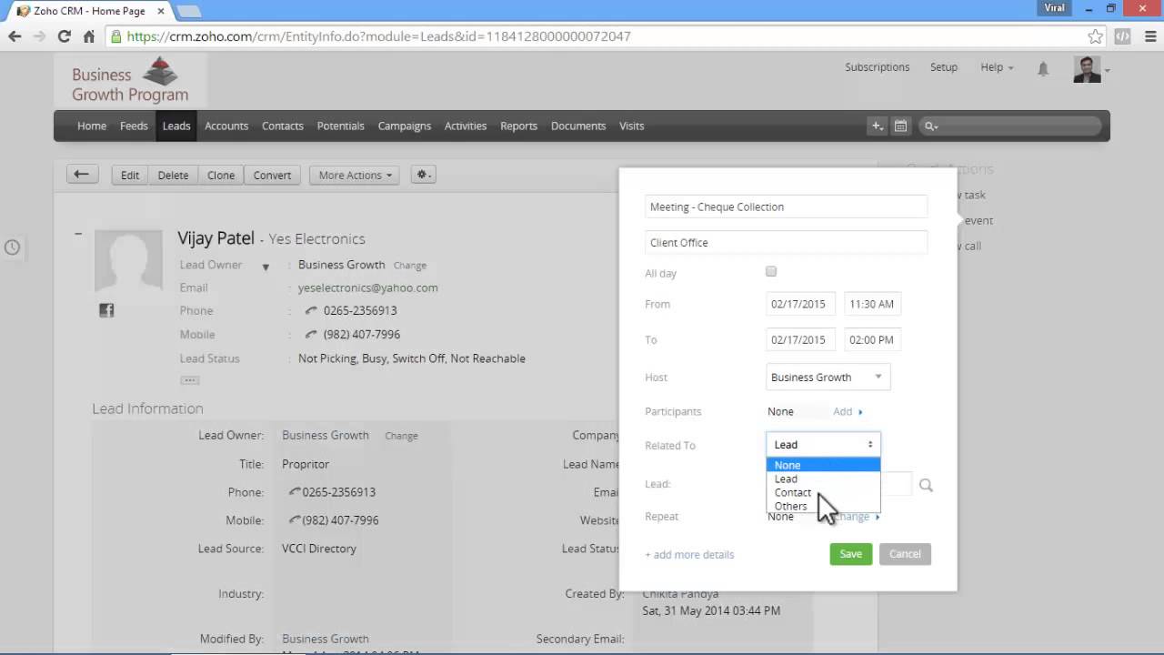Switch to the Accounts tab

[x=226, y=126]
